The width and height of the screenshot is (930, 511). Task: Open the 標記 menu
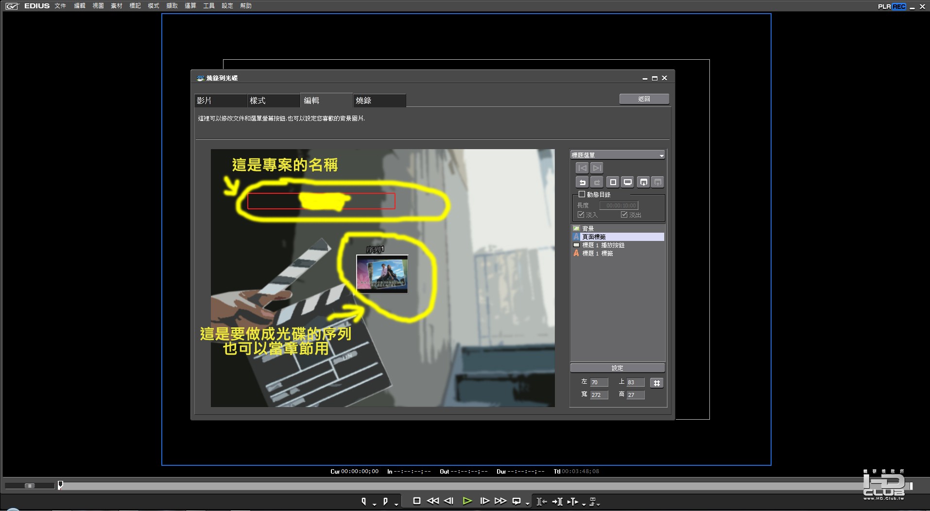(135, 6)
